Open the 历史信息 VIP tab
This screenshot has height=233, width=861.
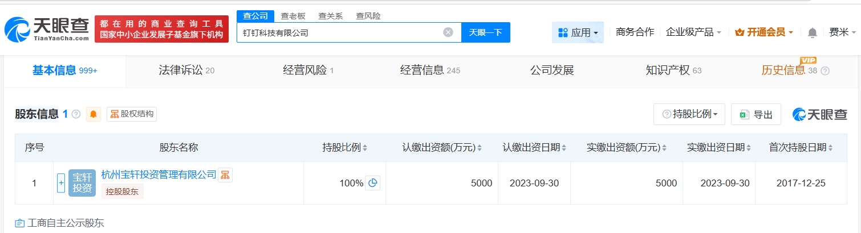point(789,70)
